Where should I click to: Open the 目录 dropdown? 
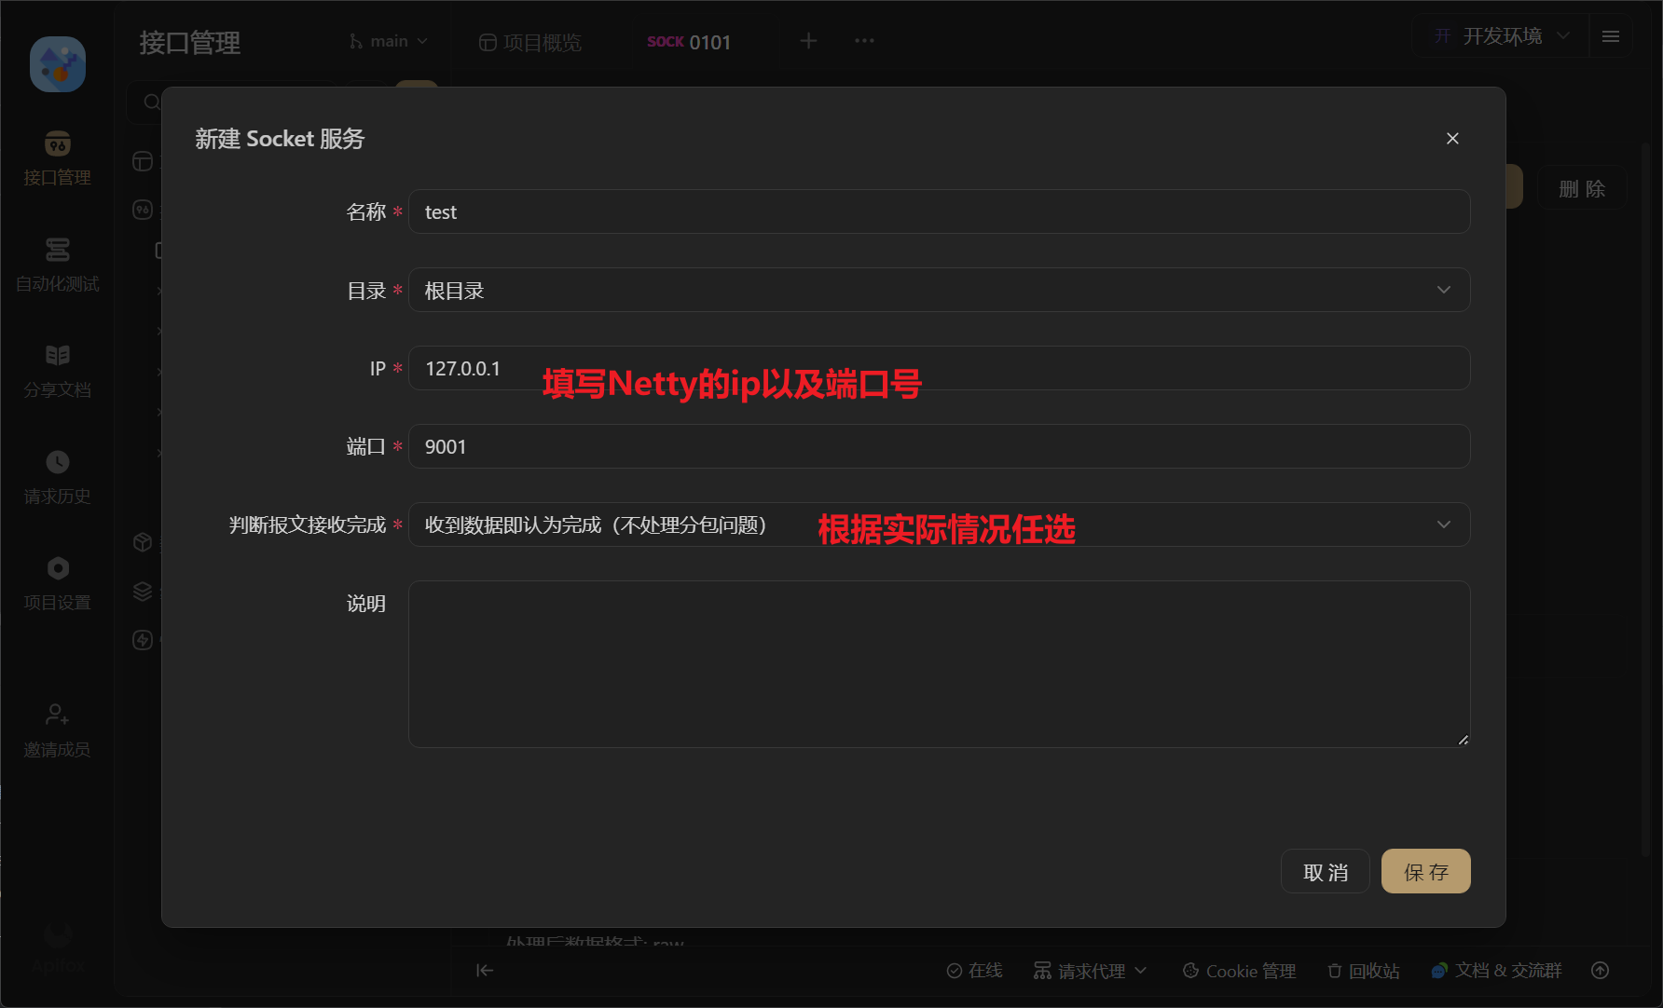point(939,291)
